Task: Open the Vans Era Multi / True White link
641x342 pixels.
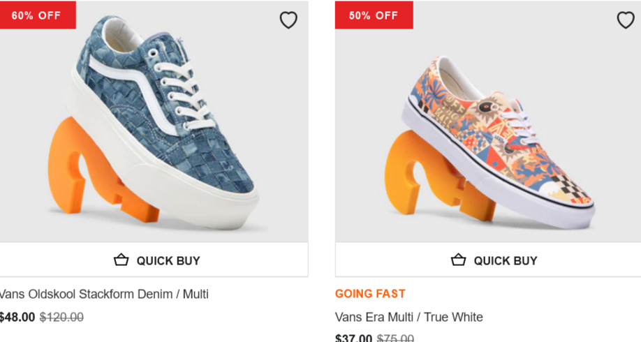Action: click(408, 317)
